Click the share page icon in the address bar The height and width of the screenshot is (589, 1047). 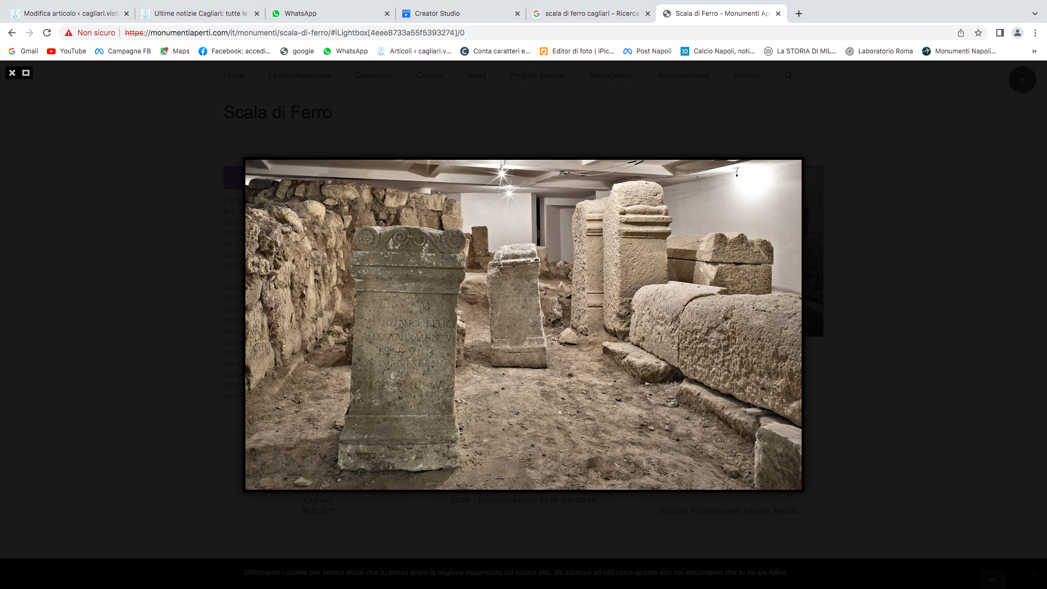point(961,33)
